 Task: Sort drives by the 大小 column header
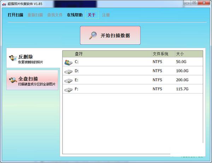click(x=180, y=54)
